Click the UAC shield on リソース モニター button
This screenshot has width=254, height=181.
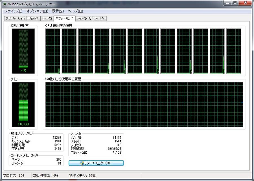(82, 163)
